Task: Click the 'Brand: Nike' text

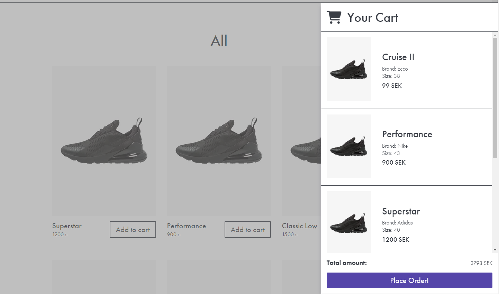Action: [395, 146]
